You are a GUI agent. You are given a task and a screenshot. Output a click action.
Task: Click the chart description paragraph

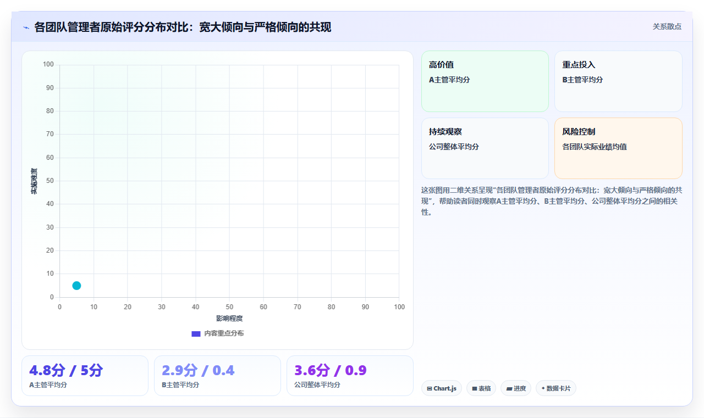552,201
